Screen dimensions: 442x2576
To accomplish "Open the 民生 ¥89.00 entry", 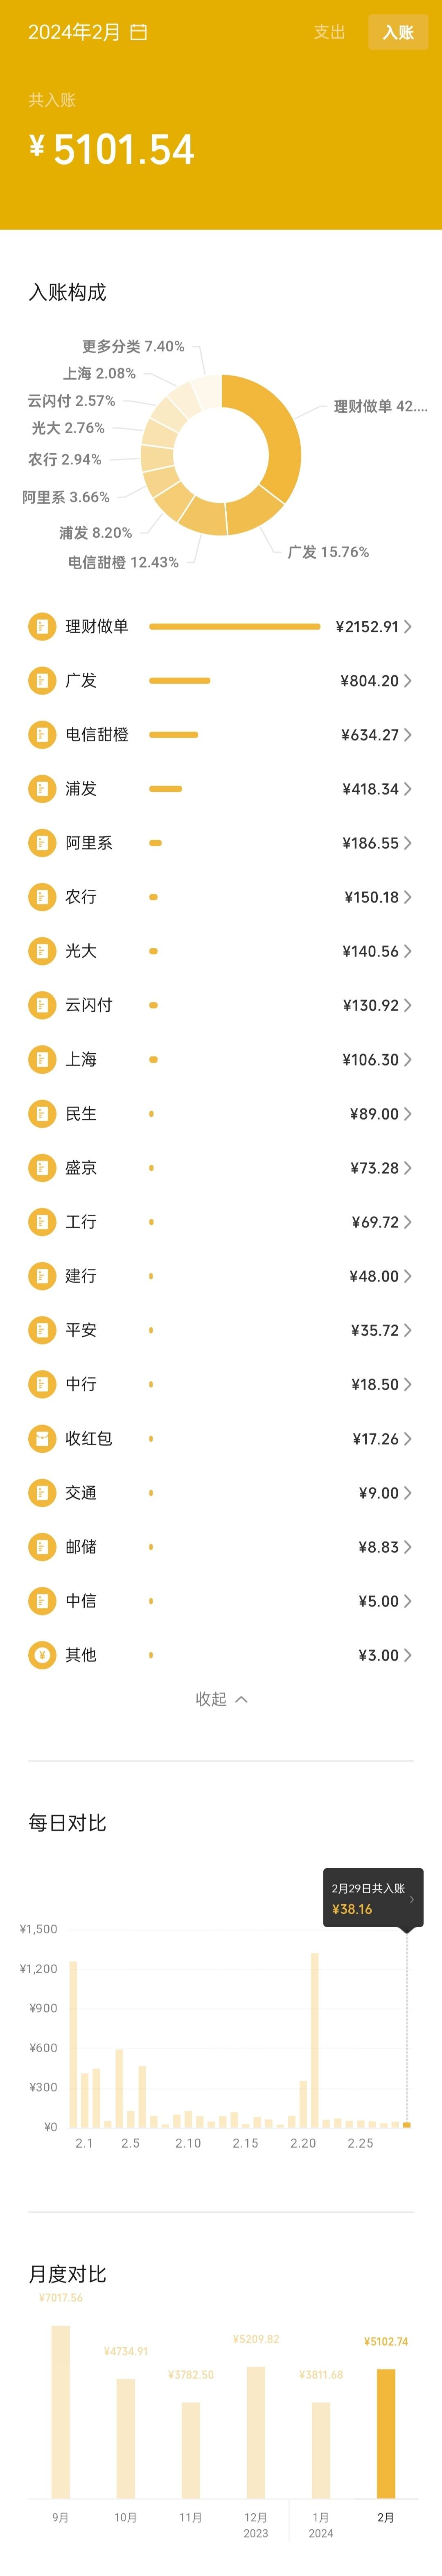I will pos(221,1113).
